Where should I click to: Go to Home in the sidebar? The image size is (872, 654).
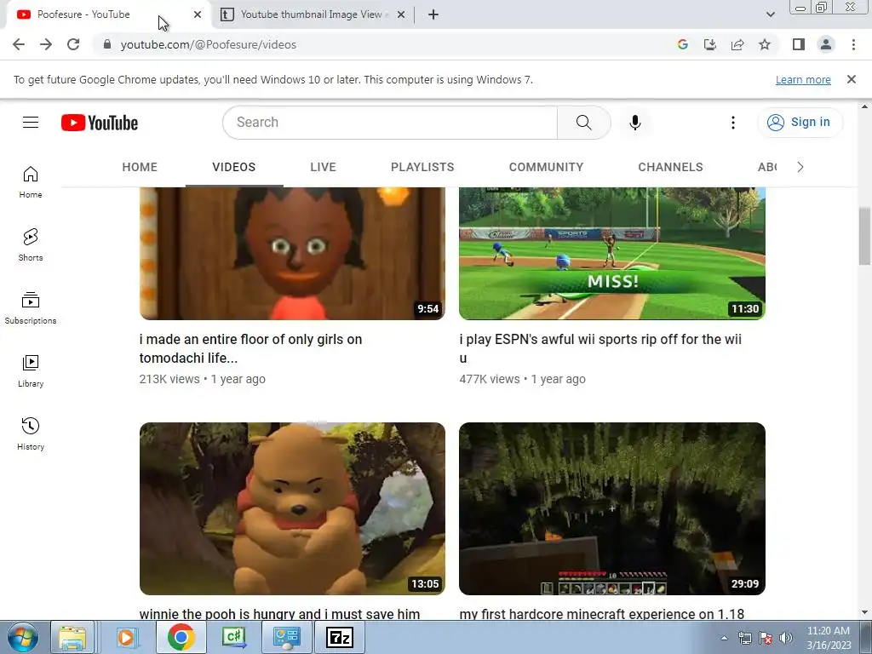(31, 182)
